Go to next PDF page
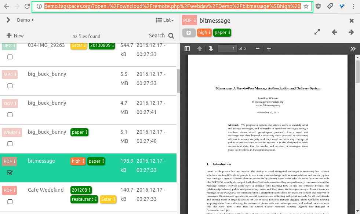 click(x=211, y=49)
